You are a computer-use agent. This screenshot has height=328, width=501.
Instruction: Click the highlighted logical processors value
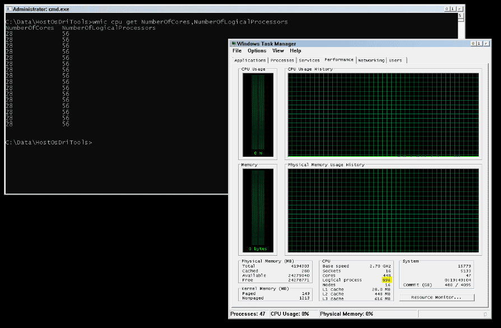[387, 280]
